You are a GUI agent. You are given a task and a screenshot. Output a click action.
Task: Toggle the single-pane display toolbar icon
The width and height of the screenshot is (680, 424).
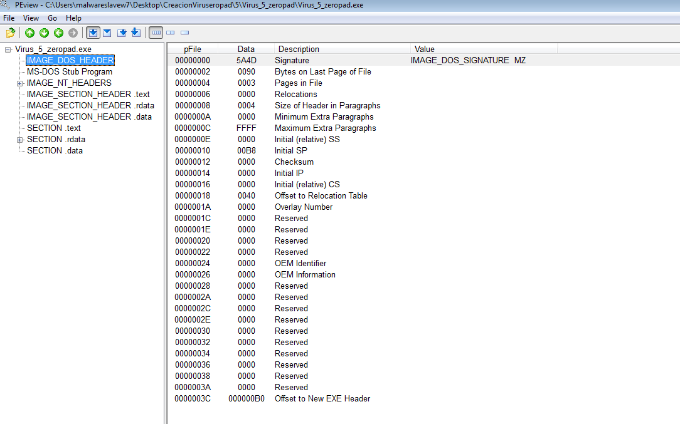pyautogui.click(x=184, y=33)
